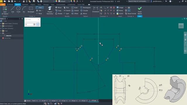Select the Dimension tool

click(x=96, y=10)
